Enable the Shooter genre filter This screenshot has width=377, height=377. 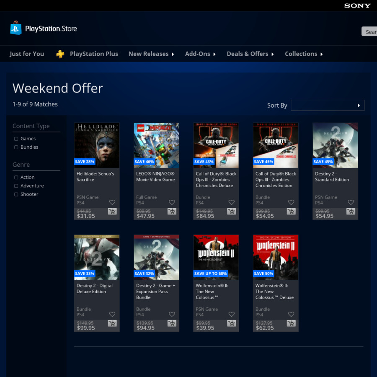pyautogui.click(x=16, y=194)
